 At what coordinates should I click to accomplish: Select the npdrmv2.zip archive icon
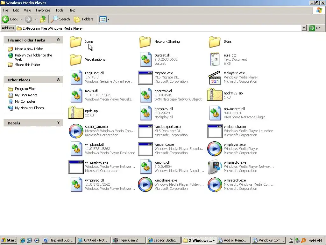pos(215,95)
